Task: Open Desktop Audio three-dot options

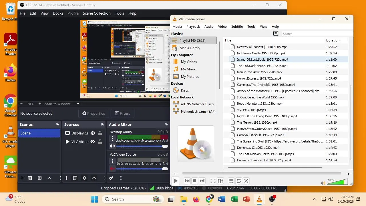Action: 112,138
